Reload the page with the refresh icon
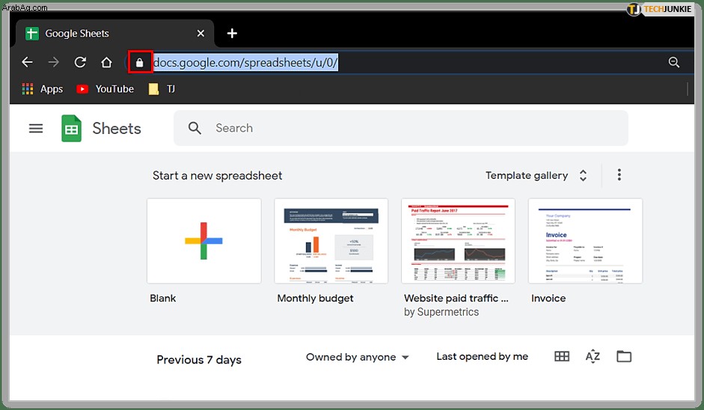704x410 pixels. (x=80, y=62)
